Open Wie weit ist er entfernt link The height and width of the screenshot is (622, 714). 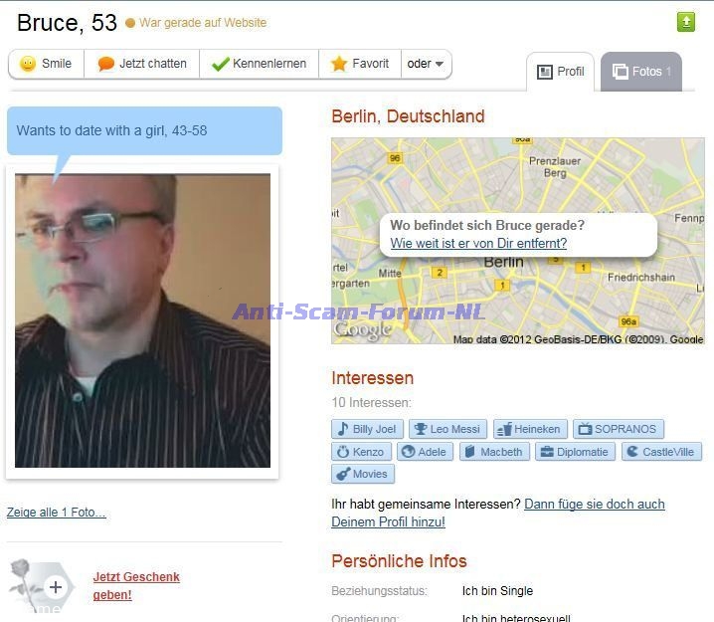(x=478, y=244)
